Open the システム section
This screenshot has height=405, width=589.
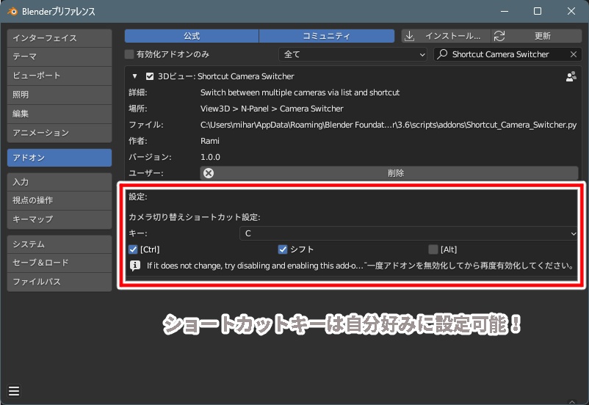point(59,244)
